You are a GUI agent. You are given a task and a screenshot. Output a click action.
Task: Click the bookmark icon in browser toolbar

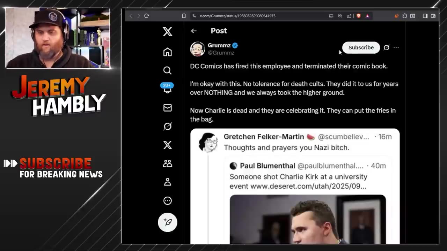(x=184, y=16)
